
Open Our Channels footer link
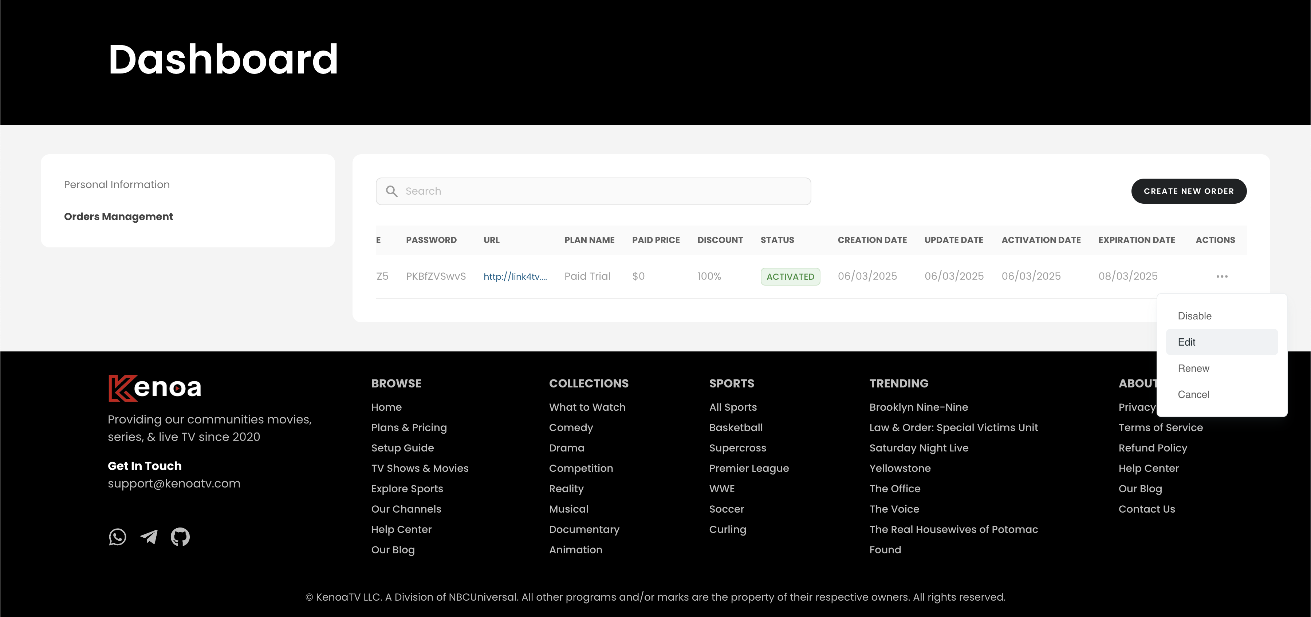point(406,509)
